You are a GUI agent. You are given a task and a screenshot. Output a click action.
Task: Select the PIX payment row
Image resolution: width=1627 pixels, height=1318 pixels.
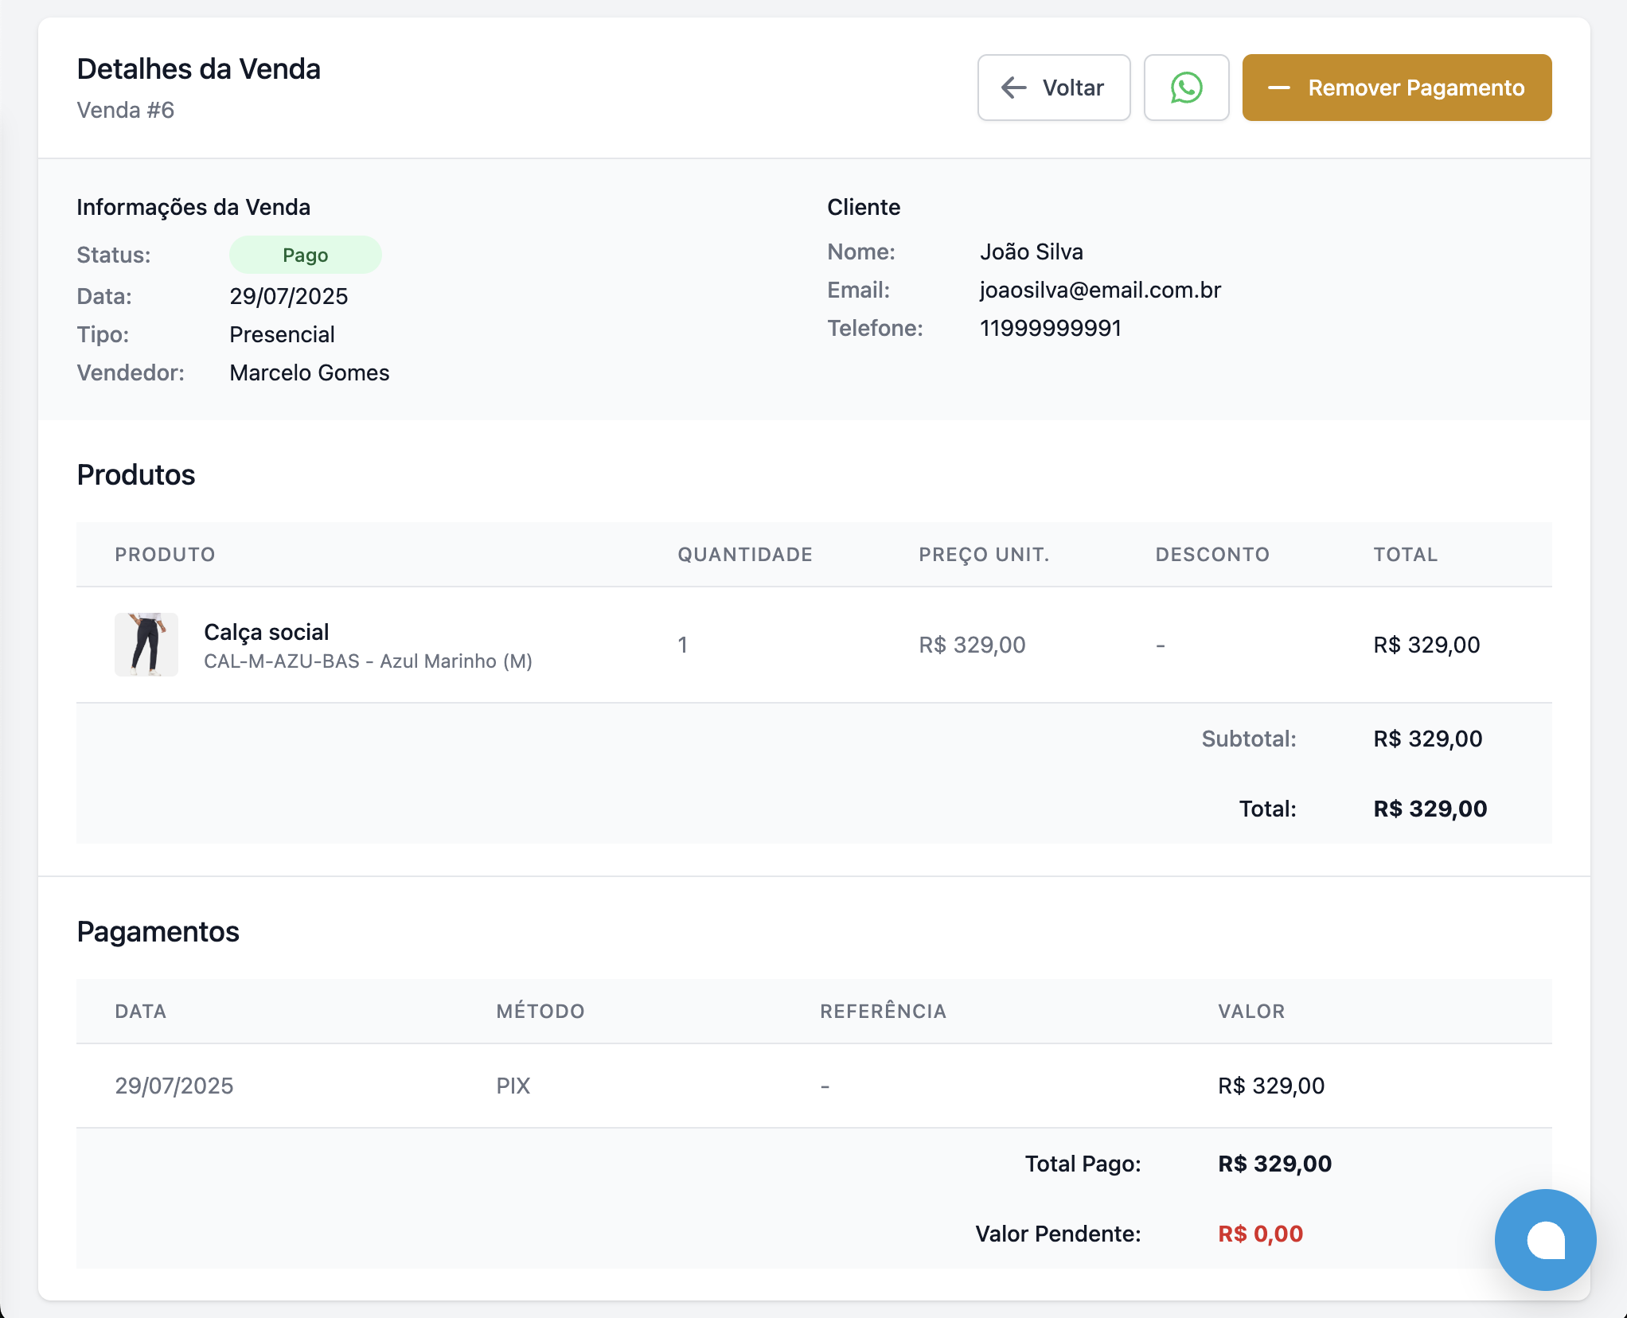[513, 1086]
